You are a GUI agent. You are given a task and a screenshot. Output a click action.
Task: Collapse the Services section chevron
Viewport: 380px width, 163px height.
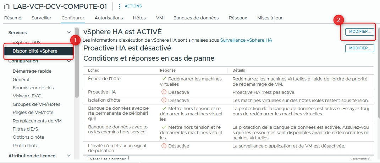[x=69, y=33]
